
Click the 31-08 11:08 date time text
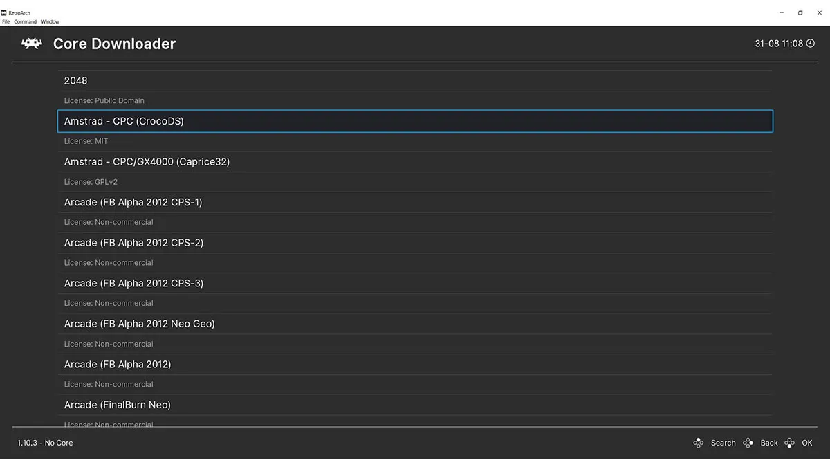pyautogui.click(x=779, y=44)
